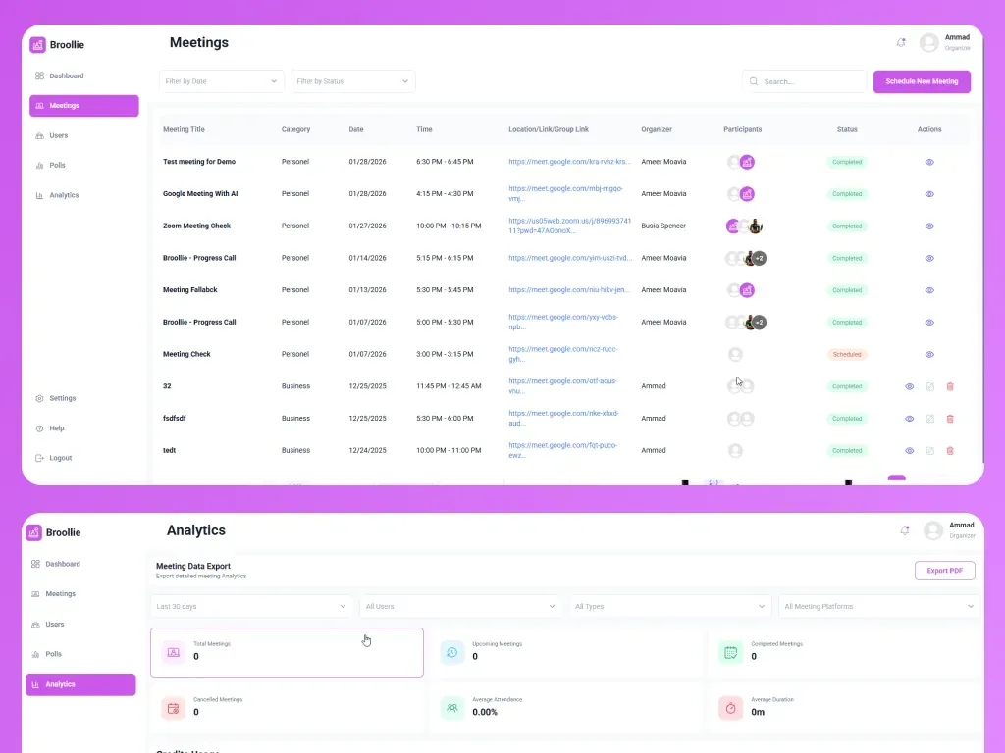View Meeting Fallabck details
This screenshot has height=753, width=1005.
(929, 290)
